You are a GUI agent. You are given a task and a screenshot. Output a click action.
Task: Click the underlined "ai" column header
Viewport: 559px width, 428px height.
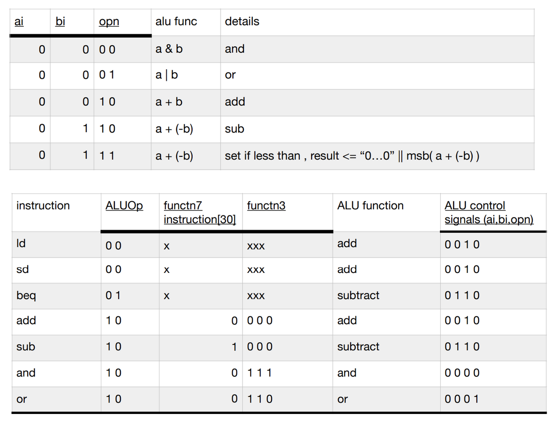[x=19, y=22]
